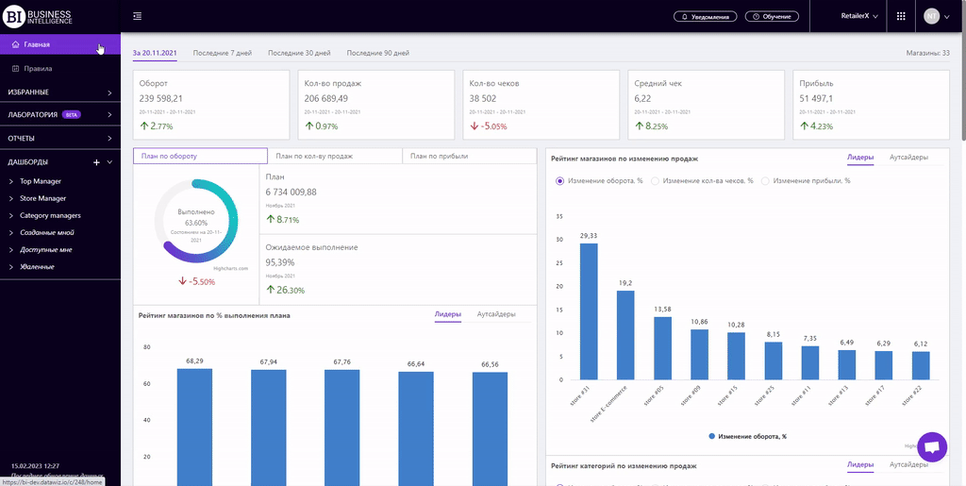Click the Уведомления button
Viewport: 966px width, 486px height.
706,16
